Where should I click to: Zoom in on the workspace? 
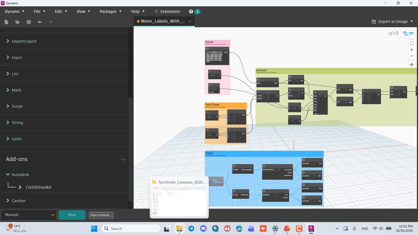[411, 50]
